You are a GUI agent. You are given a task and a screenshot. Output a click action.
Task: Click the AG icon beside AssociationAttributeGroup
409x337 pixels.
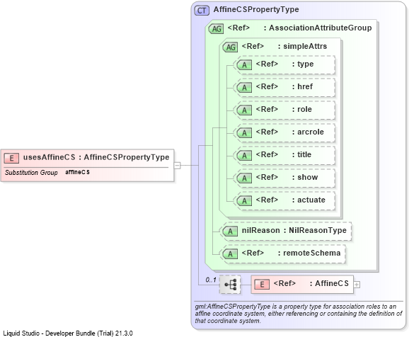click(217, 29)
